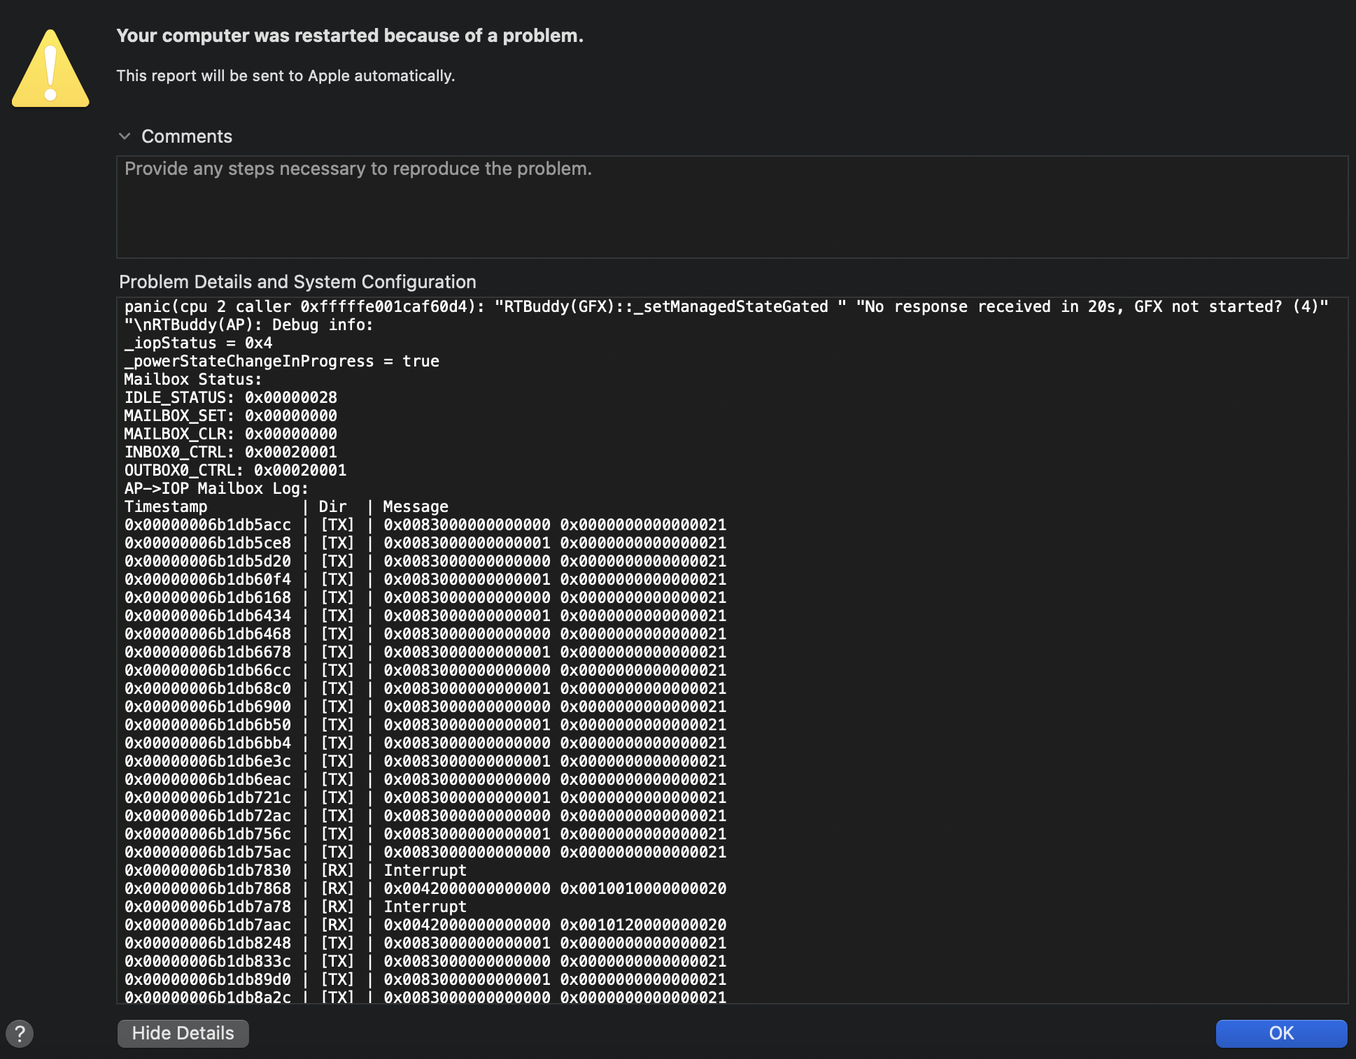The width and height of the screenshot is (1356, 1059).
Task: Collapse the Comments disclosure chevron
Action: click(125, 136)
